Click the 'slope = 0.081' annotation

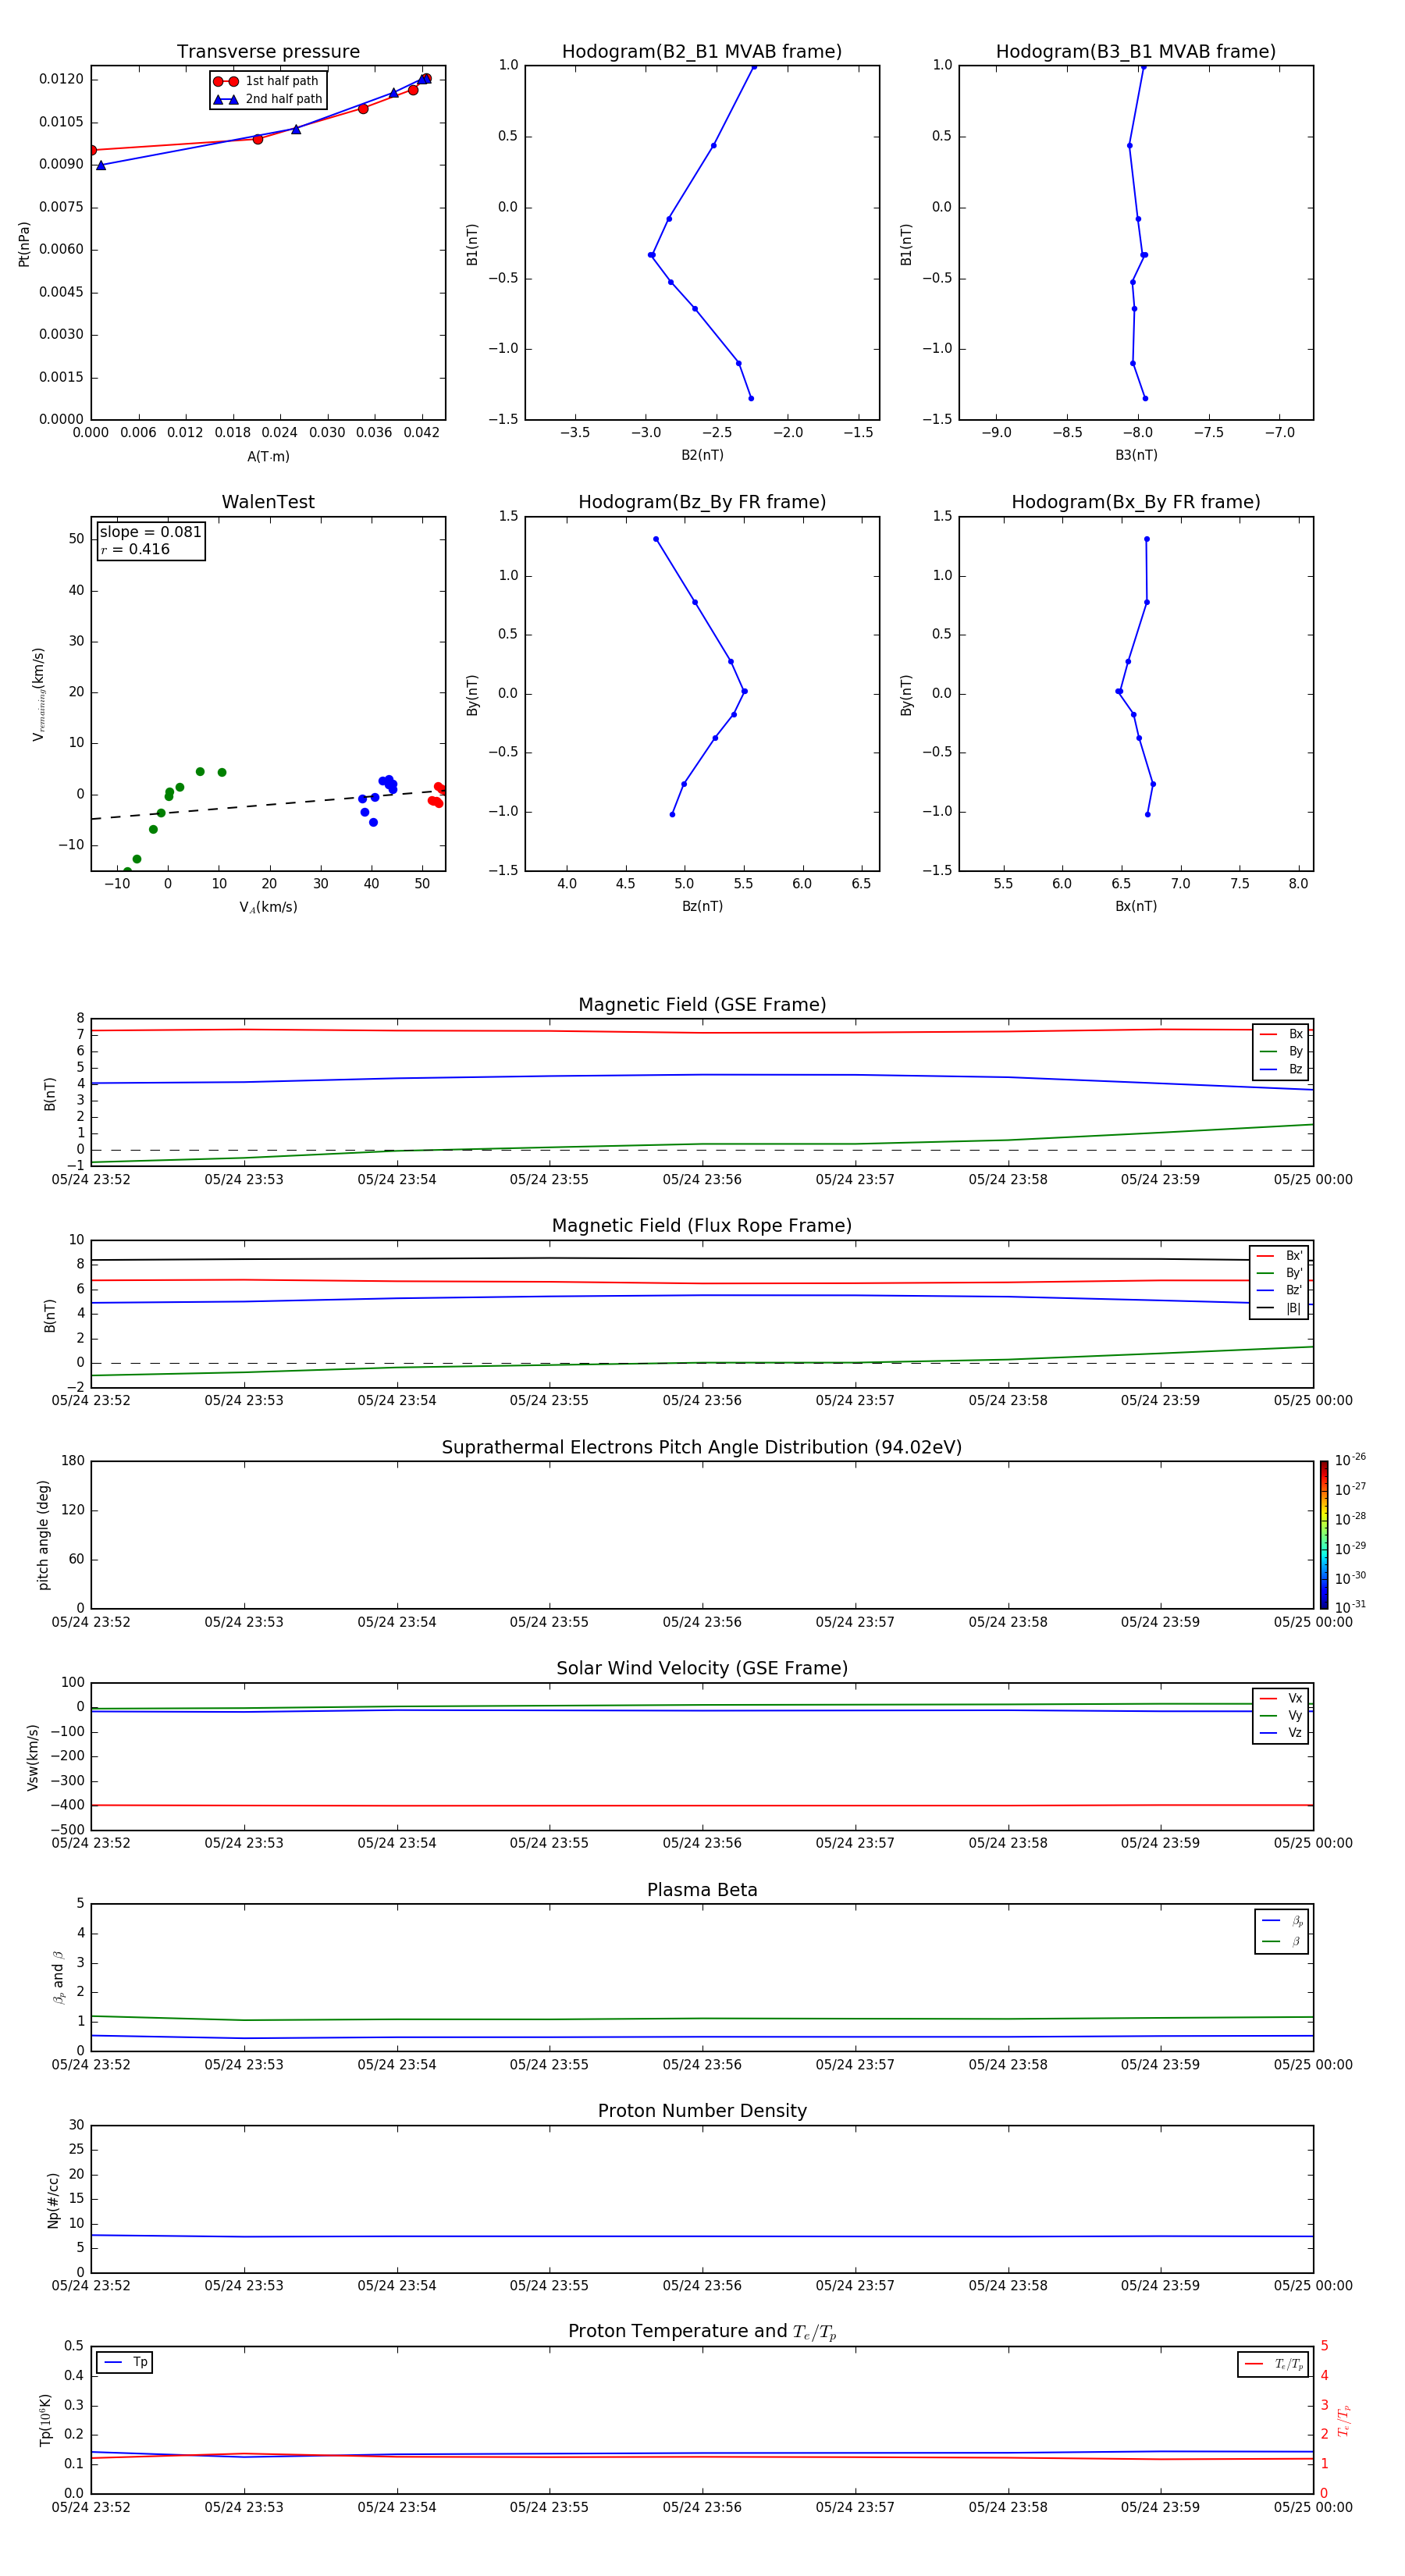[x=150, y=532]
